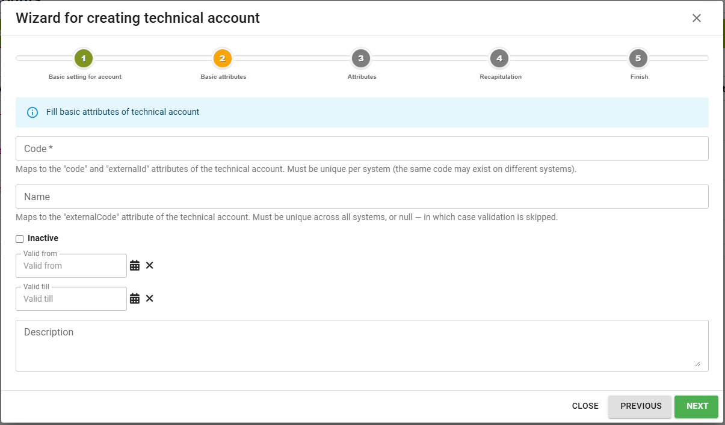Click the wizard title 'Wizard for creating technical account'
Viewport: 725px width, 425px height.
point(138,18)
